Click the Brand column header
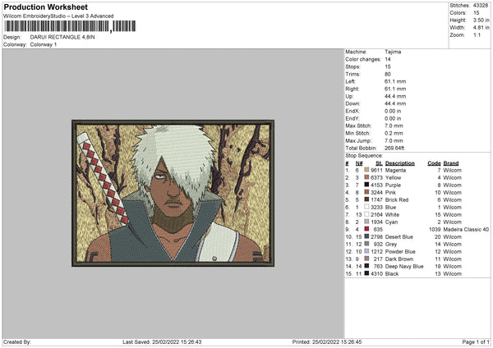 [451, 163]
